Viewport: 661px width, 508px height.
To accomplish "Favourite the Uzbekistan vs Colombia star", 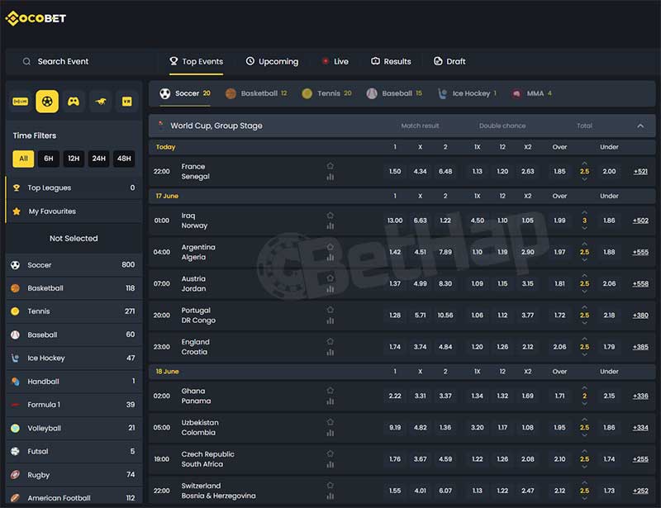I will click(330, 422).
